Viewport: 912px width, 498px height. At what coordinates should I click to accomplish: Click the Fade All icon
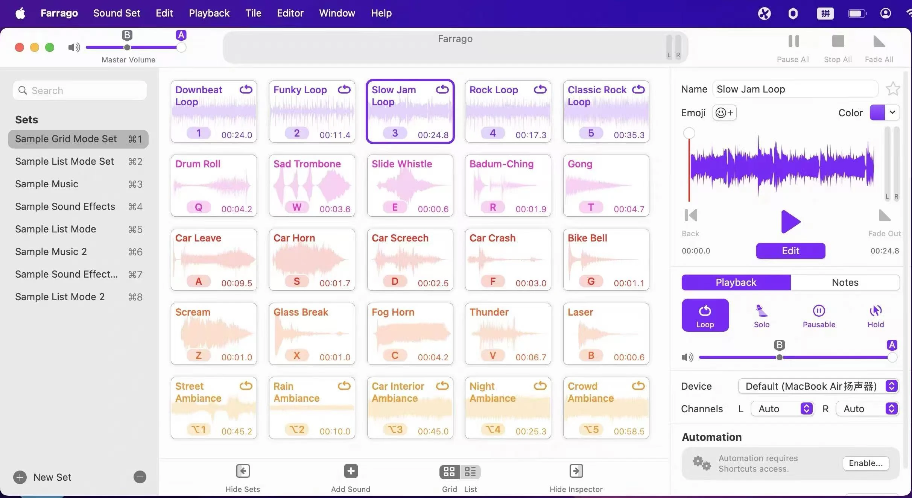pos(879,41)
